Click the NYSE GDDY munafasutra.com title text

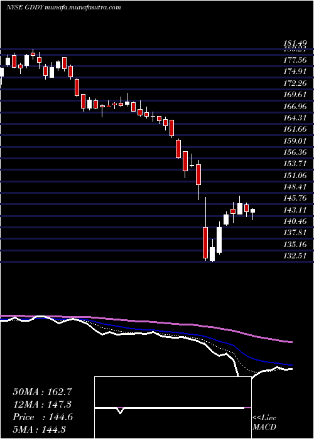(x=63, y=8)
